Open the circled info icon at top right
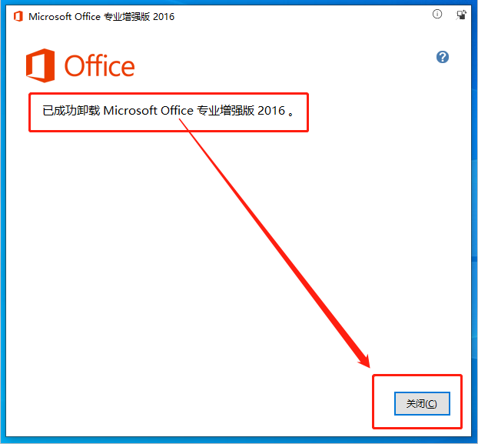Viewport: 478px width, 444px height. pyautogui.click(x=437, y=14)
